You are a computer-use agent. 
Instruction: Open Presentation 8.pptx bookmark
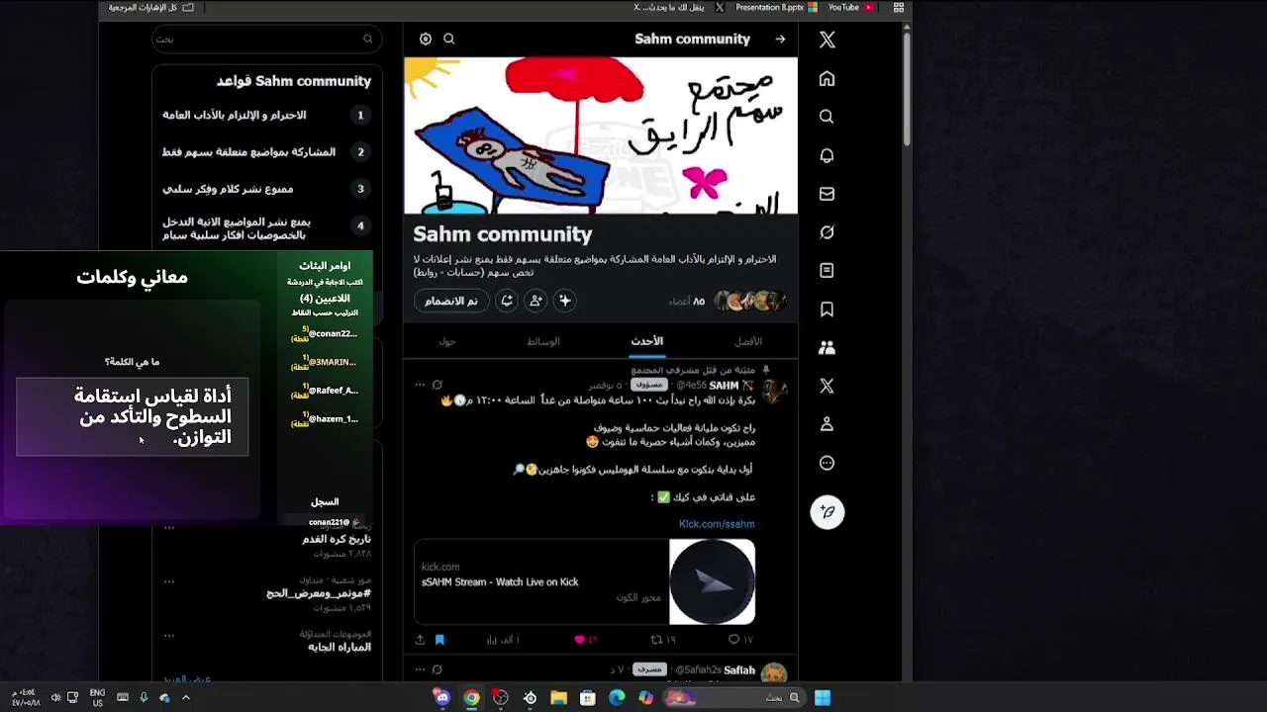[x=776, y=7]
